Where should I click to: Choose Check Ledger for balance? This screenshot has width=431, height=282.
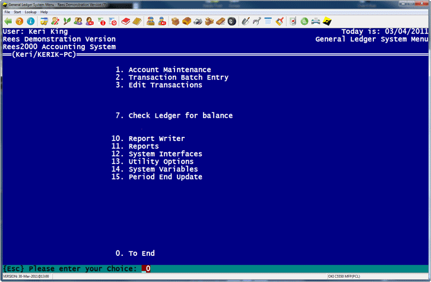tap(180, 116)
